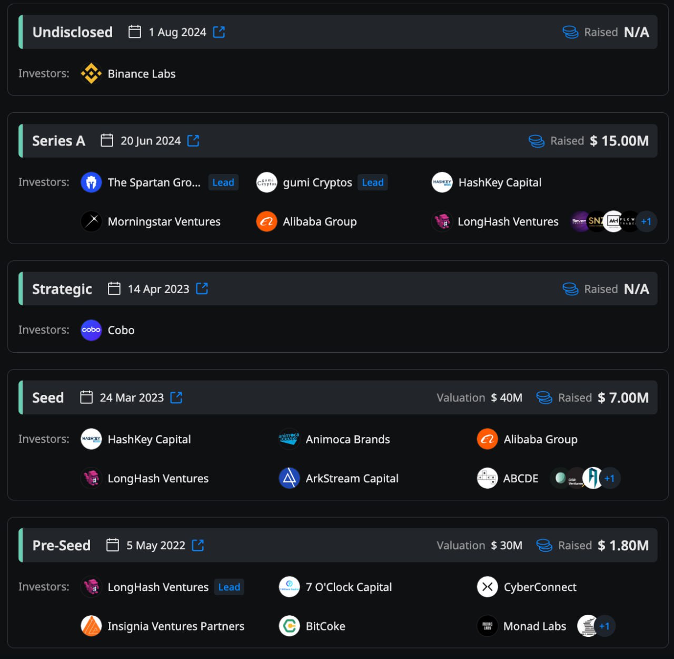This screenshot has height=659, width=674.
Task: Click the Monad Labs logo icon
Action: [487, 626]
